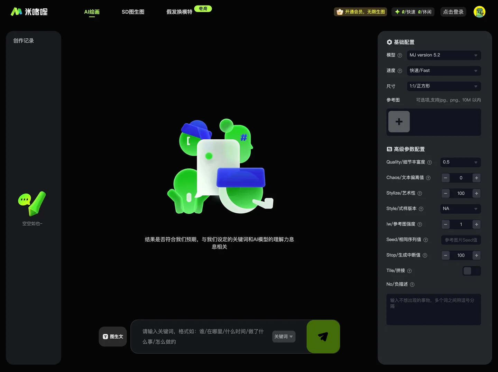Screen dimensions: 498x372
Task: Open the 关键词 dropdown in the prompt bar
Action: pos(283,336)
